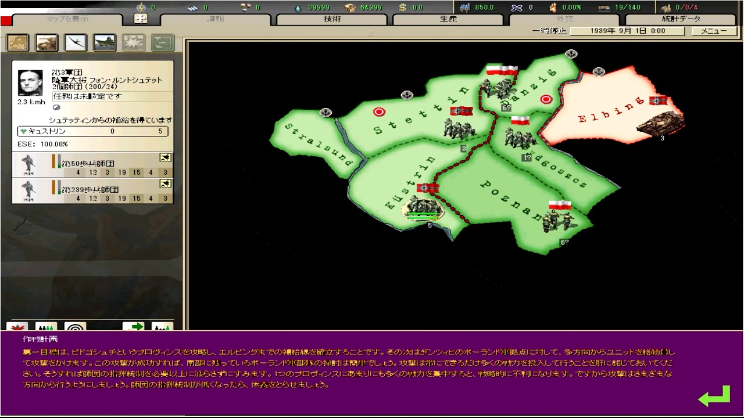Select the 第239歩兵師団 division row
Image resolution: width=744 pixels, height=418 pixels.
coord(93,190)
